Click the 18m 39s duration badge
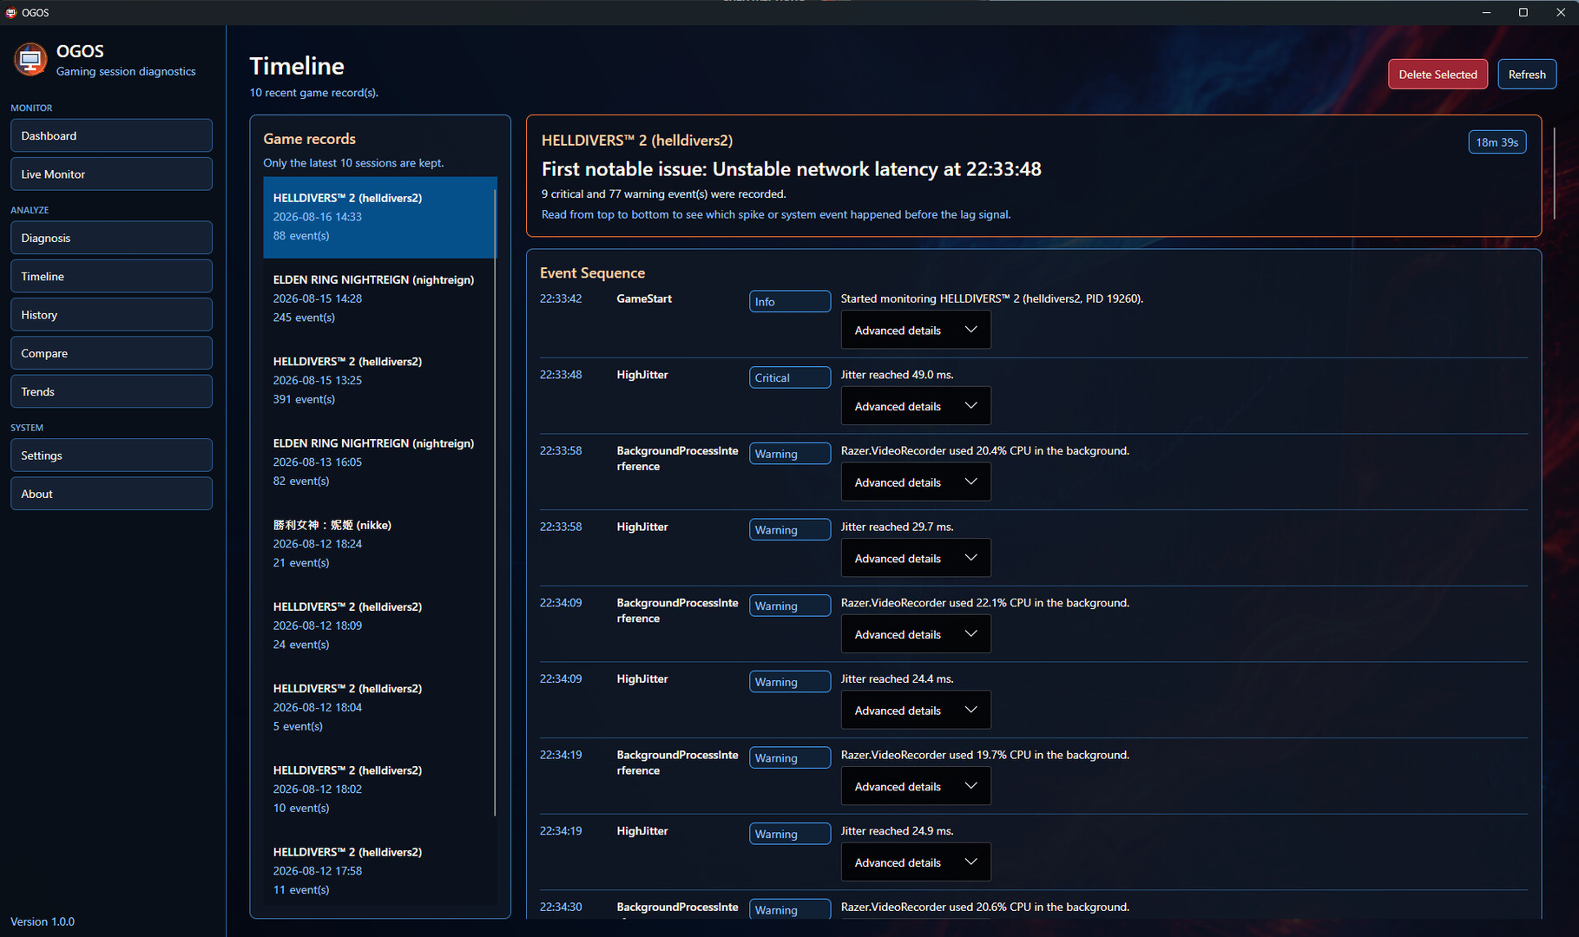Viewport: 1579px width, 937px height. click(1497, 142)
